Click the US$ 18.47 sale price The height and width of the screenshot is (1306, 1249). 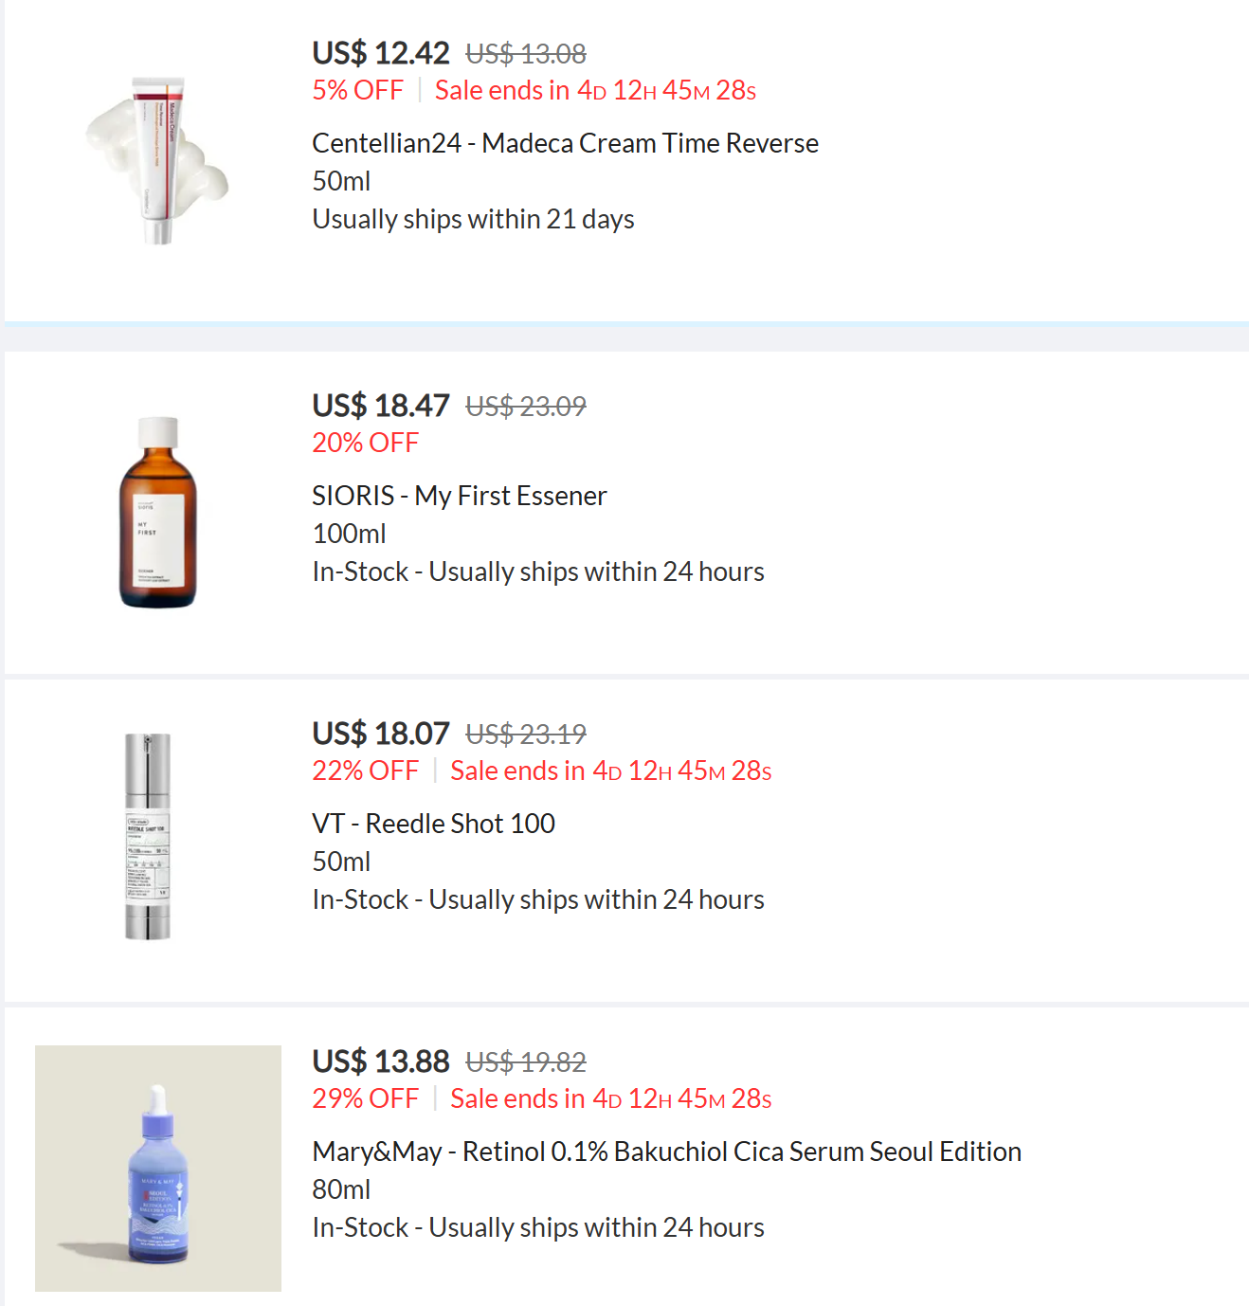coord(381,406)
